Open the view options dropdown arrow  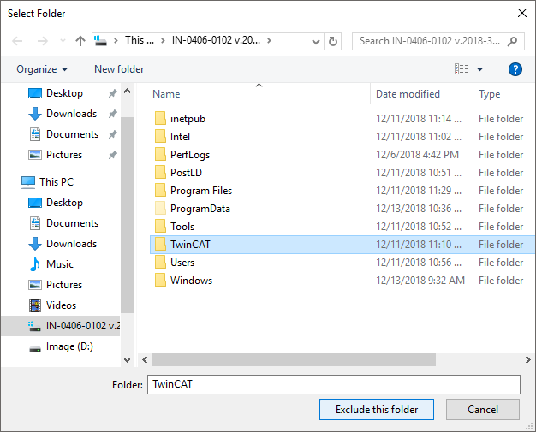pyautogui.click(x=480, y=69)
